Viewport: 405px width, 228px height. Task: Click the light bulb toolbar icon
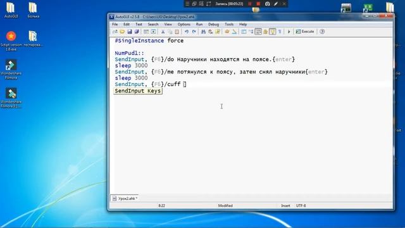tap(273, 32)
